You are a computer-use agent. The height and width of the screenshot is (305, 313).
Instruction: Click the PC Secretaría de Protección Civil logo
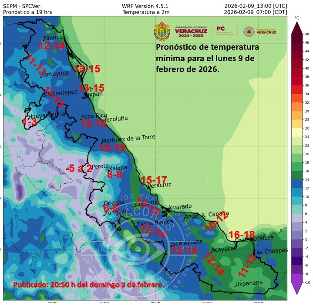tap(225, 31)
